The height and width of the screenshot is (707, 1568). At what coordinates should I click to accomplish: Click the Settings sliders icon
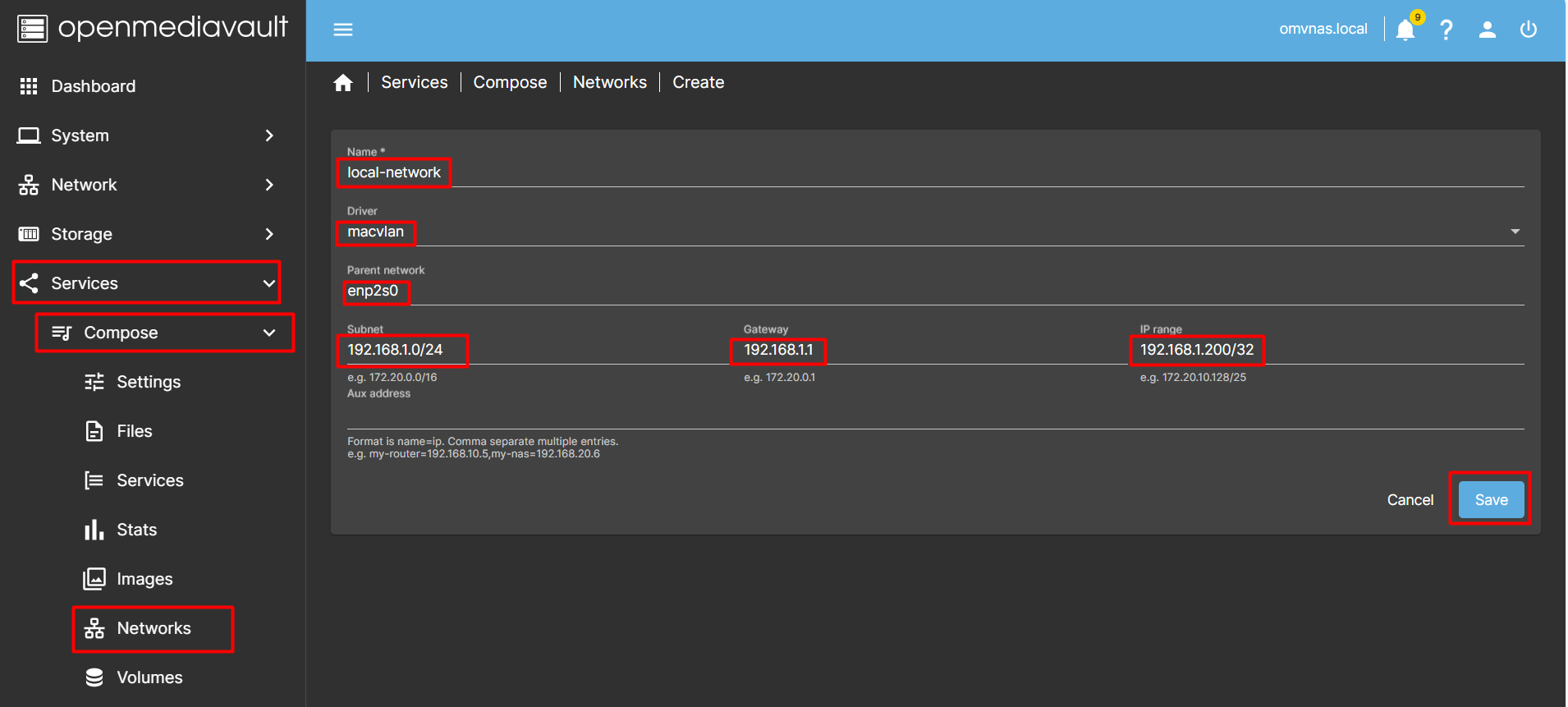[94, 382]
